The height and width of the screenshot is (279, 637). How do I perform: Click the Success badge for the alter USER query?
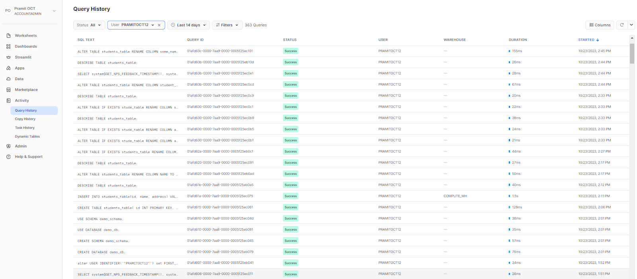click(291, 263)
